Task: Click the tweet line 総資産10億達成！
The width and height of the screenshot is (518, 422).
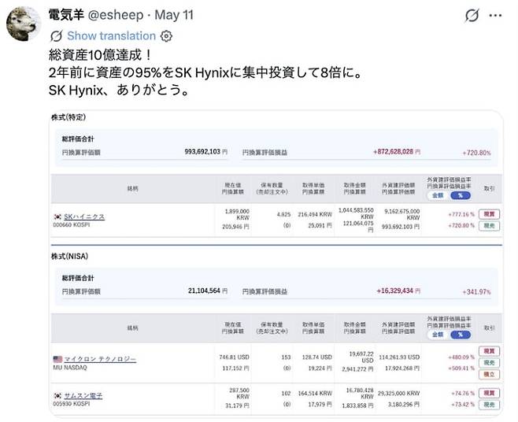Action: [x=100, y=55]
